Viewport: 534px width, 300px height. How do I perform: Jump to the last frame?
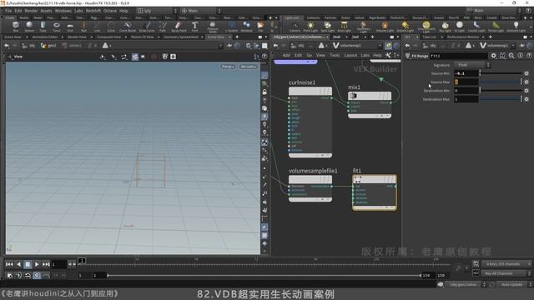pos(46,264)
